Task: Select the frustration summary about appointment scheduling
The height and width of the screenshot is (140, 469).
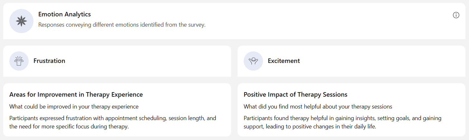Action: pyautogui.click(x=113, y=122)
